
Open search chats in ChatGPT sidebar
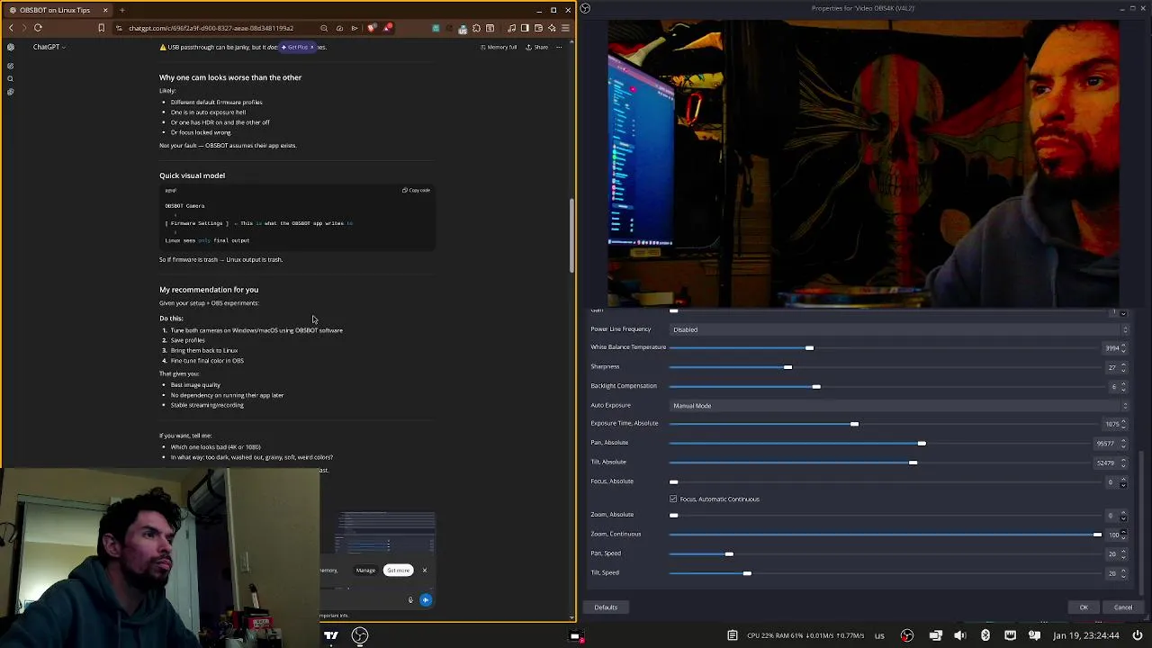point(11,79)
